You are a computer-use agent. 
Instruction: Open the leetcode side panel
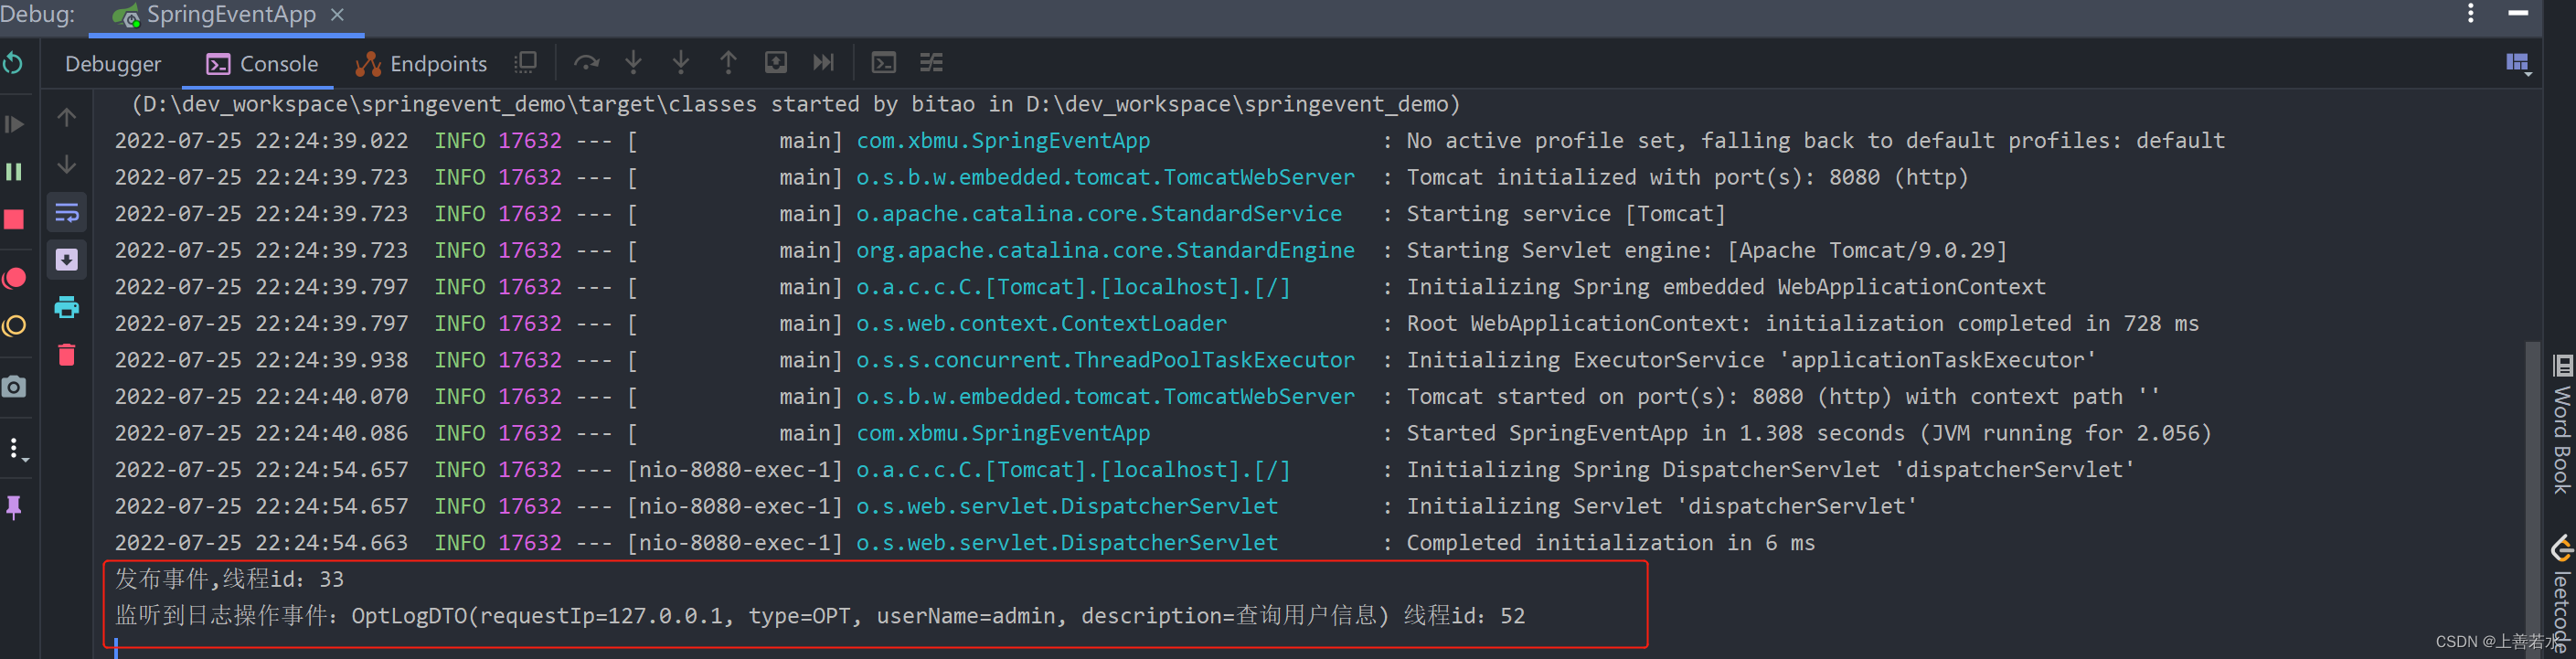2562,592
